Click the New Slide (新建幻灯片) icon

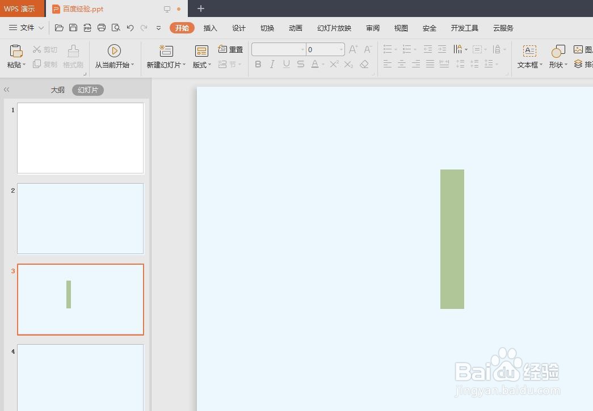click(166, 51)
